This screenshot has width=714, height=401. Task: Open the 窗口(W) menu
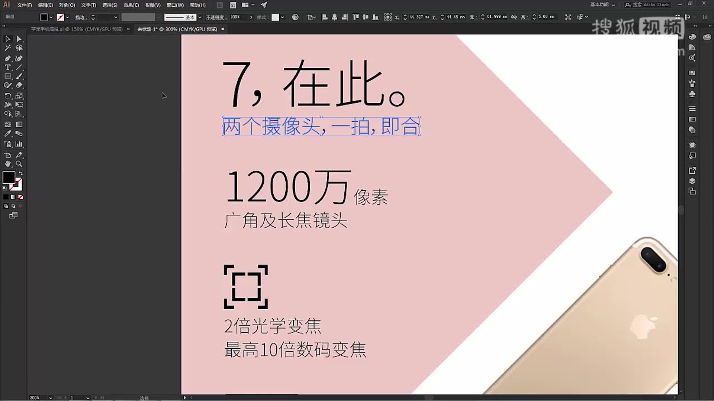tap(175, 5)
